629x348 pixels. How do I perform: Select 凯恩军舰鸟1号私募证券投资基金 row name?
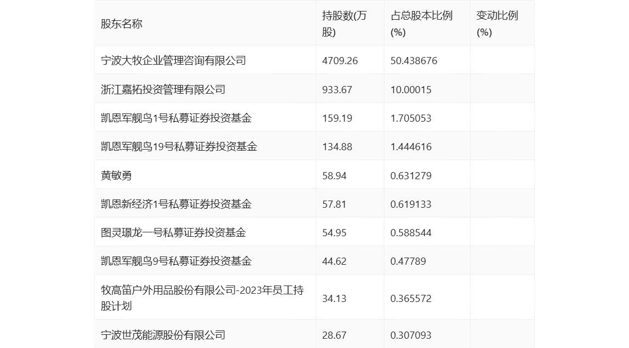coord(176,118)
